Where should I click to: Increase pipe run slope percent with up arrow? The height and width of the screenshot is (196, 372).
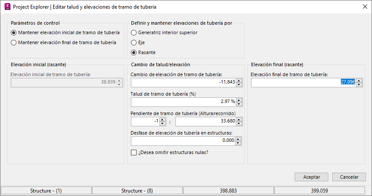[x=239, y=100]
